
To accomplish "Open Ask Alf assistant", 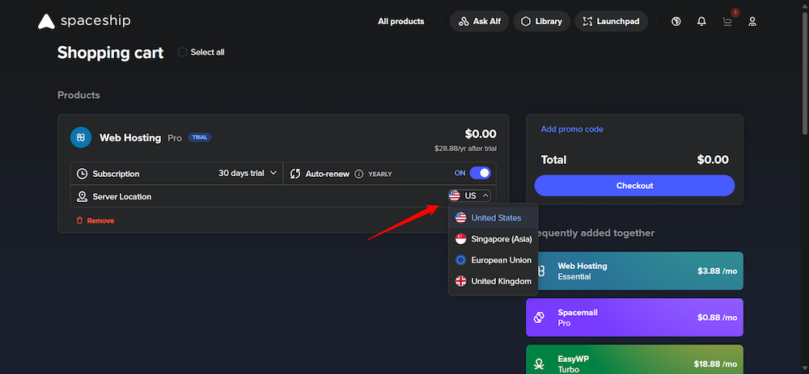I will point(479,22).
